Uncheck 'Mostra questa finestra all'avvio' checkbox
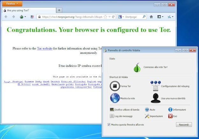199x139 pixels. point(109,125)
